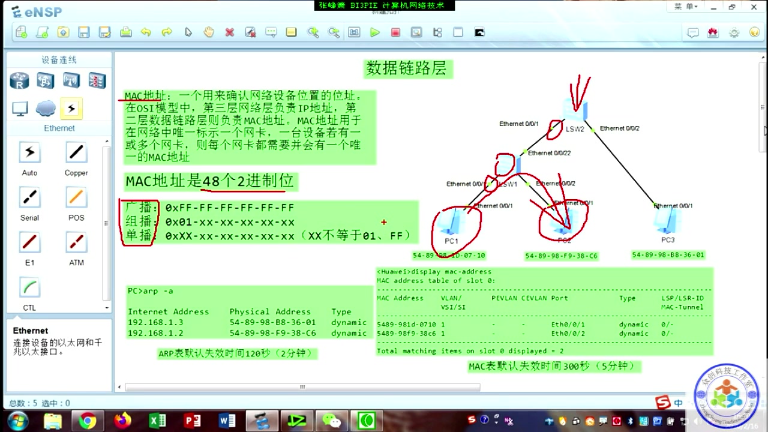
Task: Select the firewall device category
Action: point(97,80)
